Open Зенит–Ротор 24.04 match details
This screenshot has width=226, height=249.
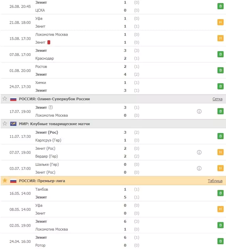(113, 241)
